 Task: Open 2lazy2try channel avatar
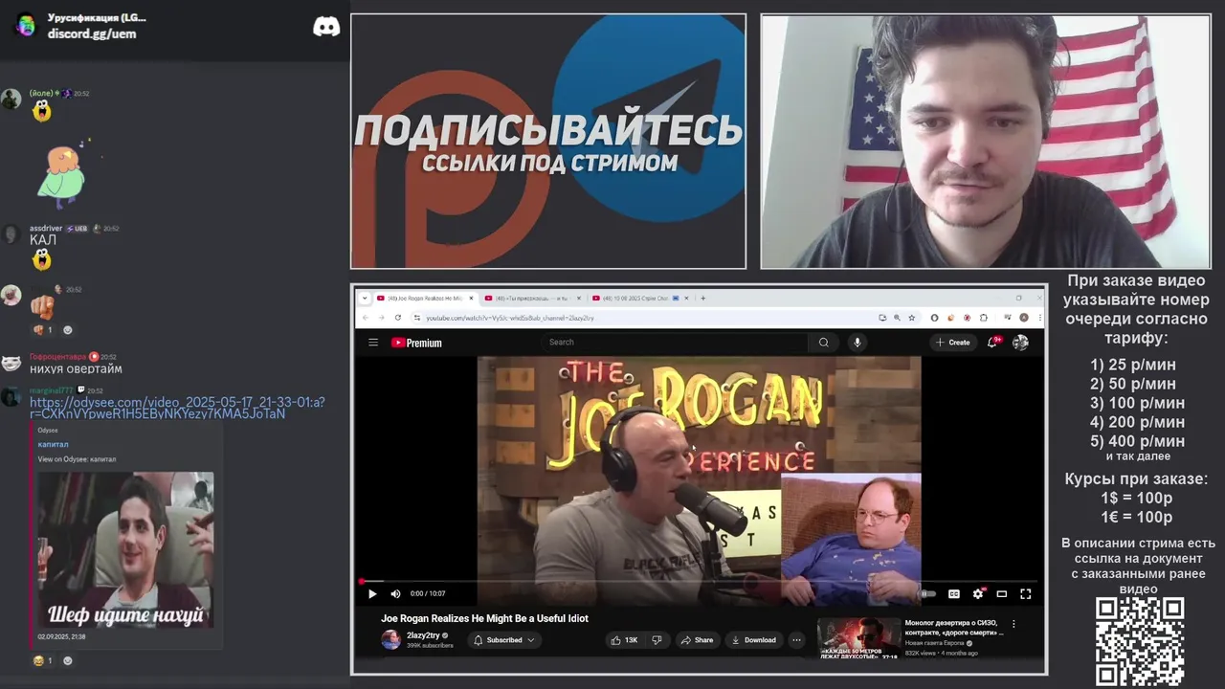click(390, 640)
